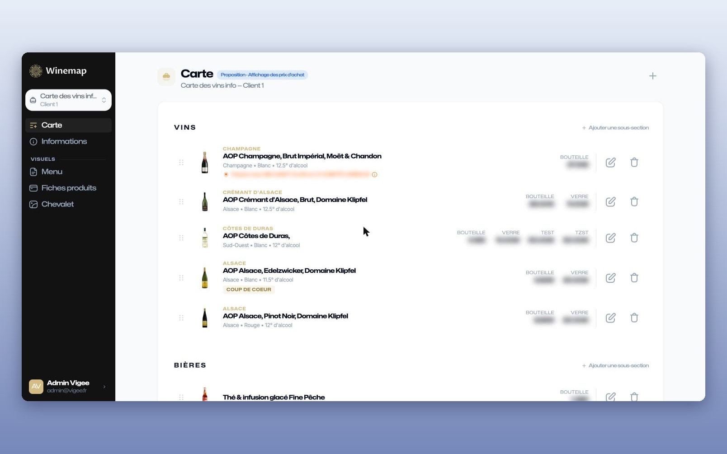Open Chevalet in the sidebar

point(68,204)
